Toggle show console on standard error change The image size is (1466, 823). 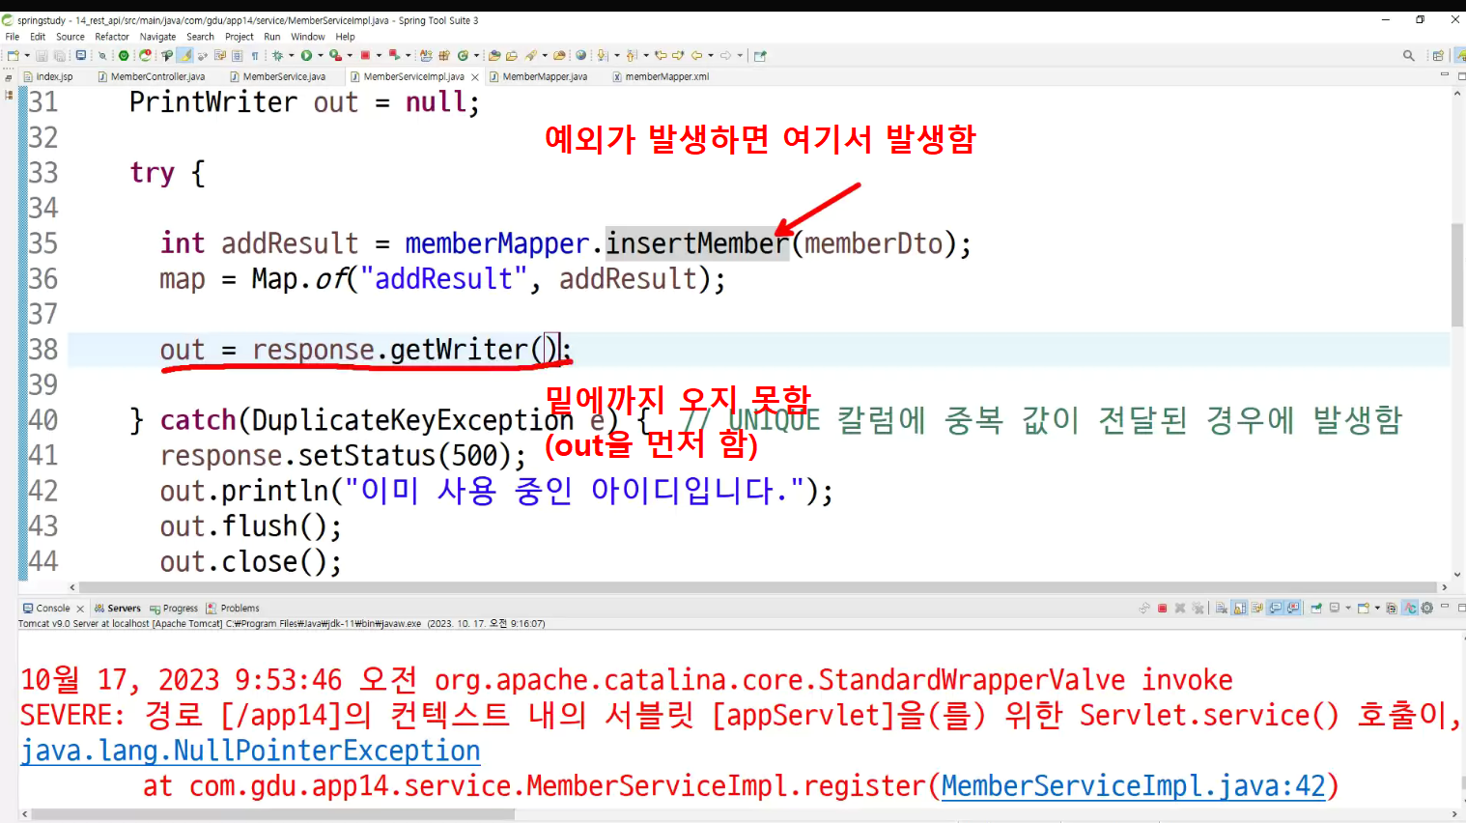[x=1293, y=609]
